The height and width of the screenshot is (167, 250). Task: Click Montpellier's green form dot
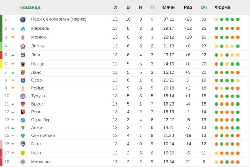click(227, 162)
